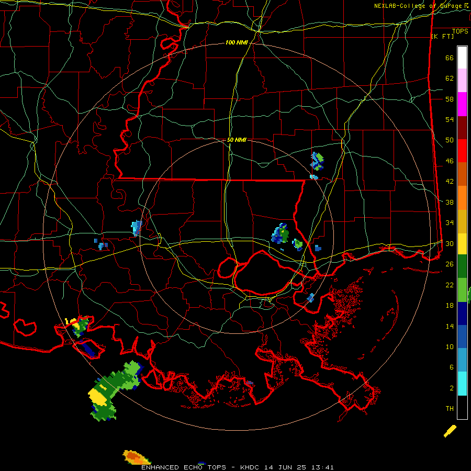Click the legend value 54
The height and width of the screenshot is (471, 471).
pyautogui.click(x=450, y=119)
